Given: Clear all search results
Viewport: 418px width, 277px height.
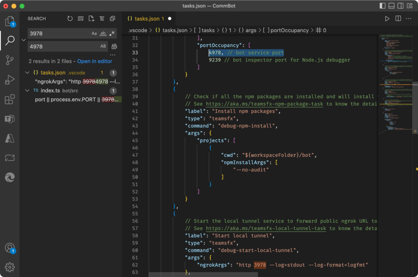Looking at the screenshot, I should click(x=80, y=18).
